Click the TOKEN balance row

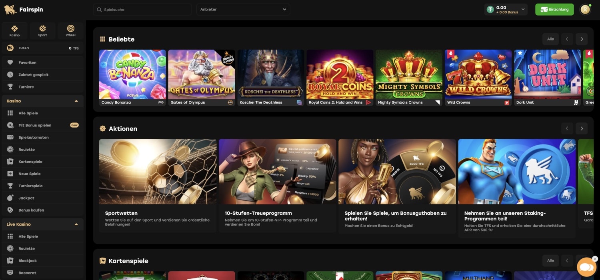pyautogui.click(x=42, y=48)
